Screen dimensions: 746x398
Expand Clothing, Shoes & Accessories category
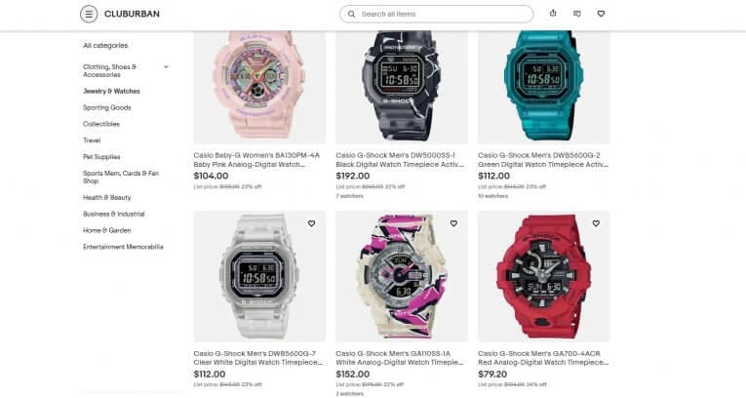(166, 66)
